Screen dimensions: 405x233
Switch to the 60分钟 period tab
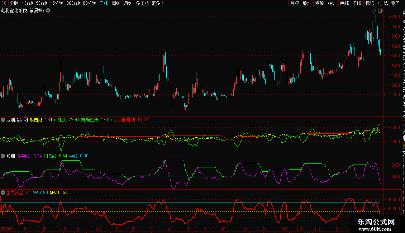click(90, 3)
